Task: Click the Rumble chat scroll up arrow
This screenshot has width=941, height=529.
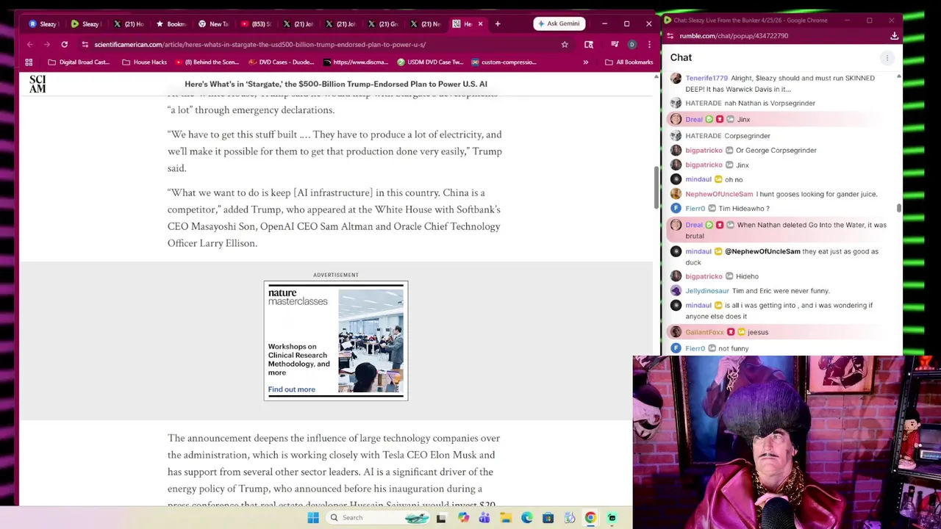Action: [898, 76]
